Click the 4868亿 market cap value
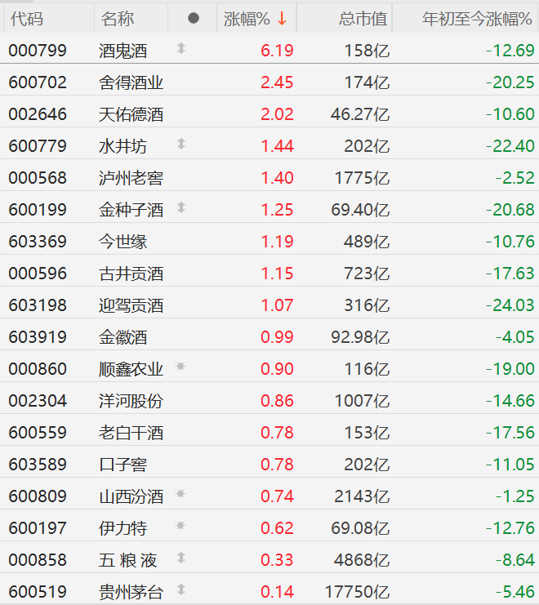Screen dimensions: 539x605 [x=362, y=560]
